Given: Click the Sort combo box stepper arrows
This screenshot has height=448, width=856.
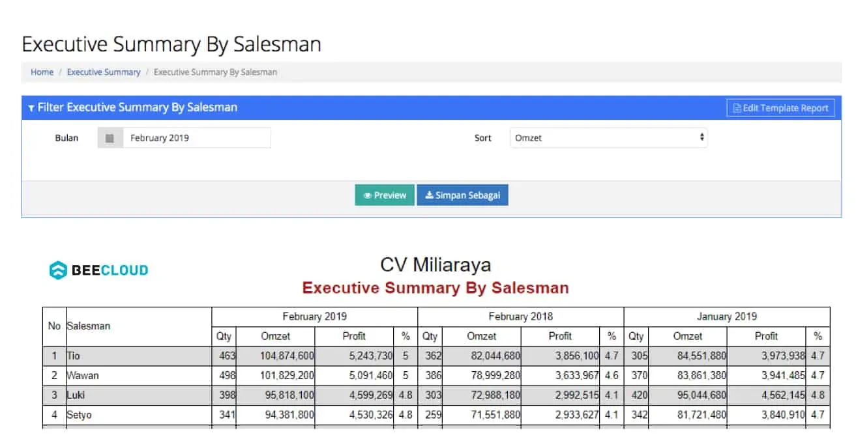Looking at the screenshot, I should click(701, 137).
